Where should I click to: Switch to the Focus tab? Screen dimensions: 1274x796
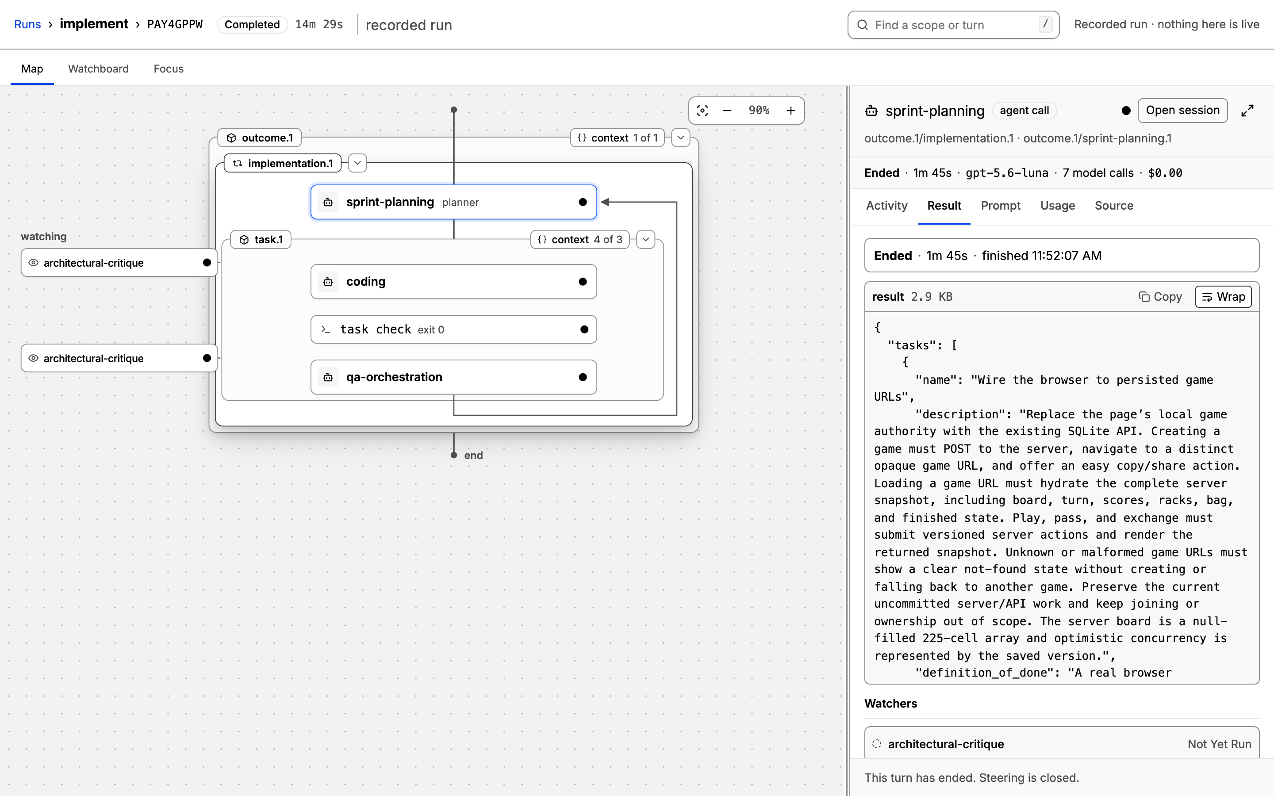tap(169, 69)
